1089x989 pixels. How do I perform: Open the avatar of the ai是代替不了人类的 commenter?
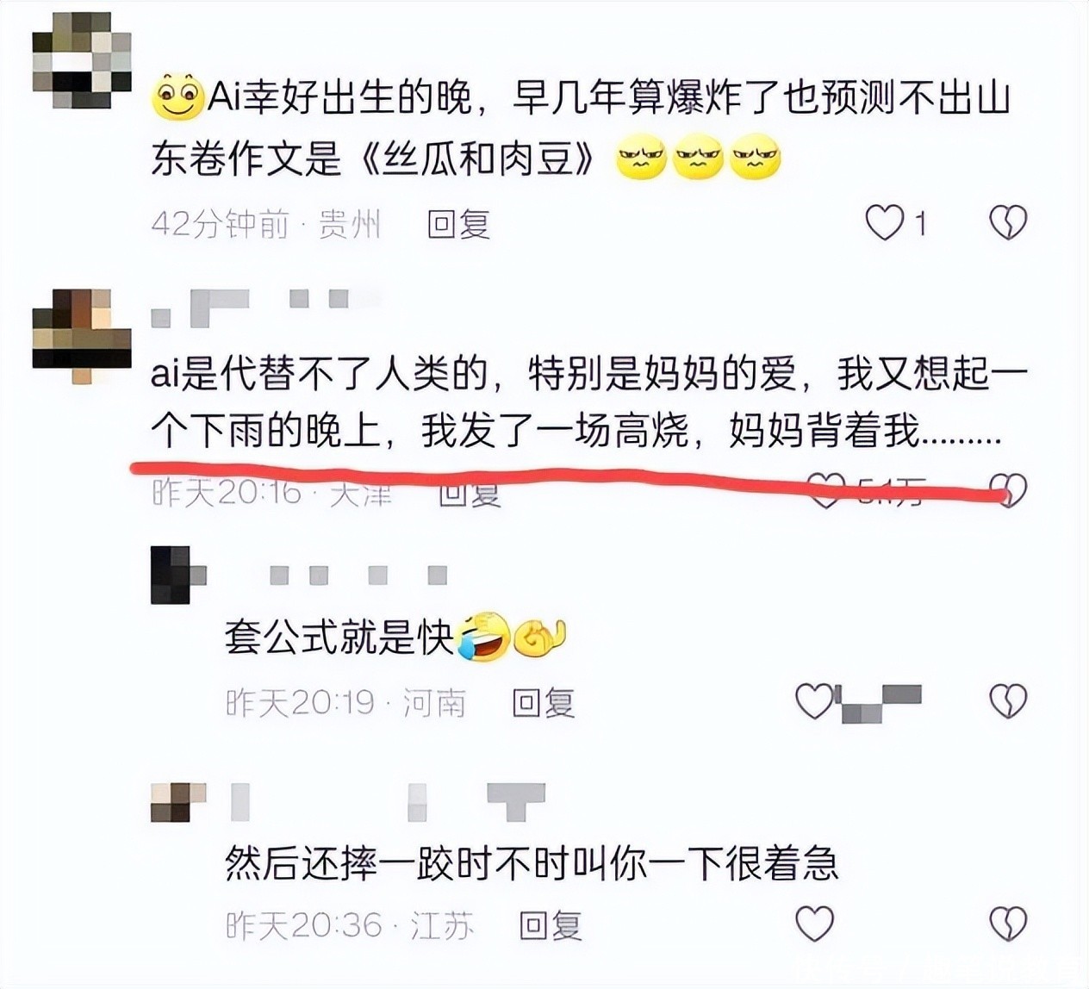(x=82, y=335)
